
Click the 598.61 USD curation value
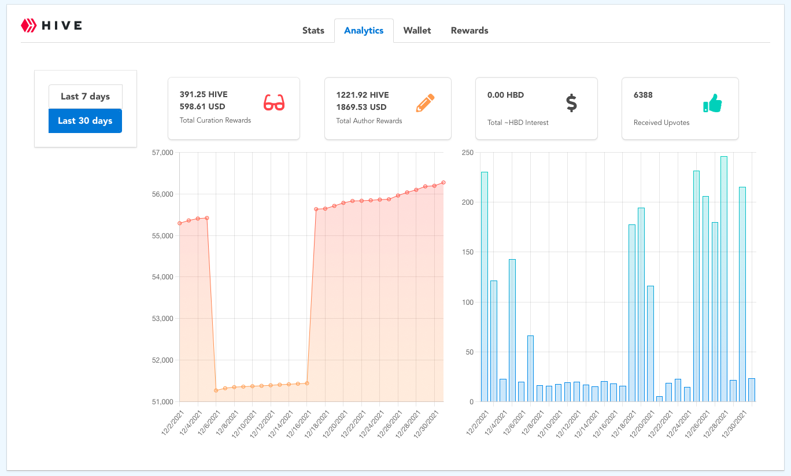(202, 106)
